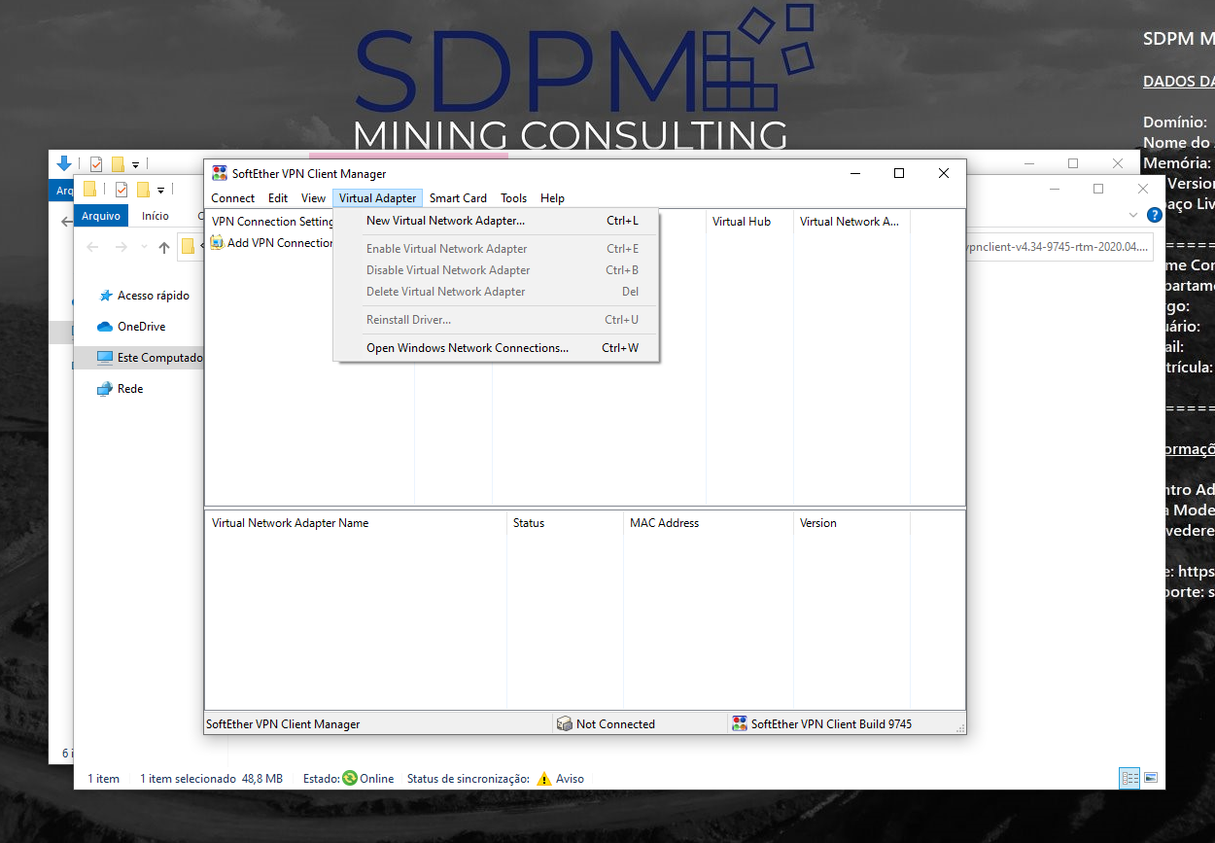Viewport: 1215px width, 843px height.
Task: Select Open Windows Network Connections
Action: pyautogui.click(x=467, y=348)
